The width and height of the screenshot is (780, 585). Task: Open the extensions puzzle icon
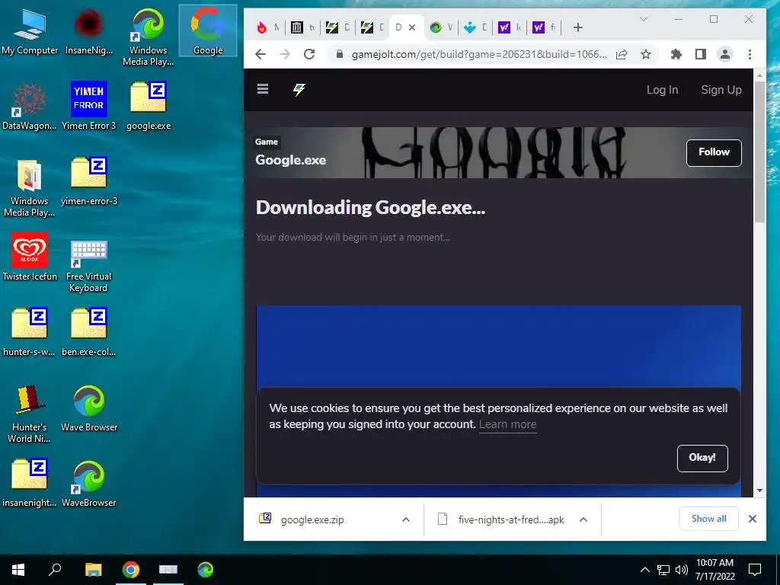[676, 54]
